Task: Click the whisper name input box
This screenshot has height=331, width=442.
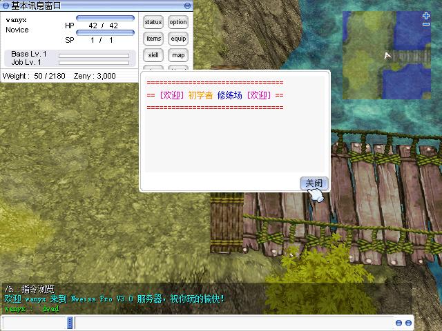Action: click(35, 323)
